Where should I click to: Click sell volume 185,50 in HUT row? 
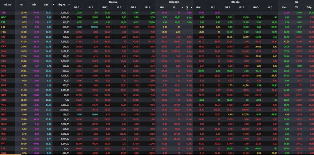click(274, 76)
